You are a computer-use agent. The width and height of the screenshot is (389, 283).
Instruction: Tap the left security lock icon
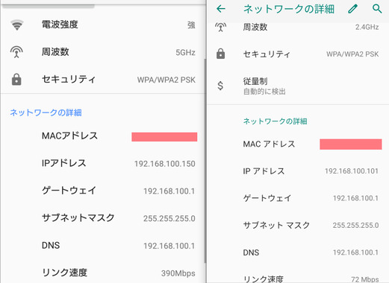16,80
